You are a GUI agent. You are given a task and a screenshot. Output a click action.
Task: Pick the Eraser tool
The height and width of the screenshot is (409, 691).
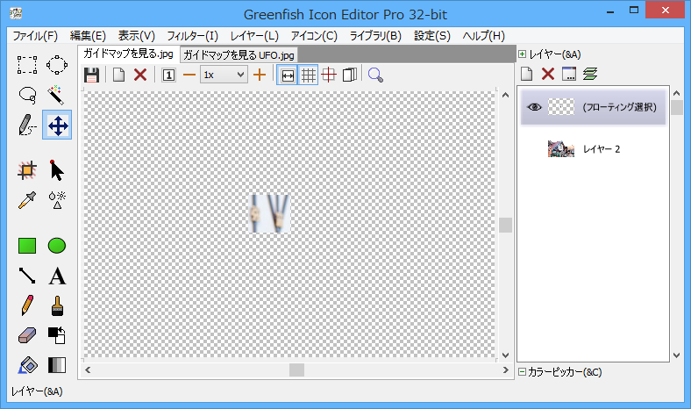pyautogui.click(x=27, y=335)
